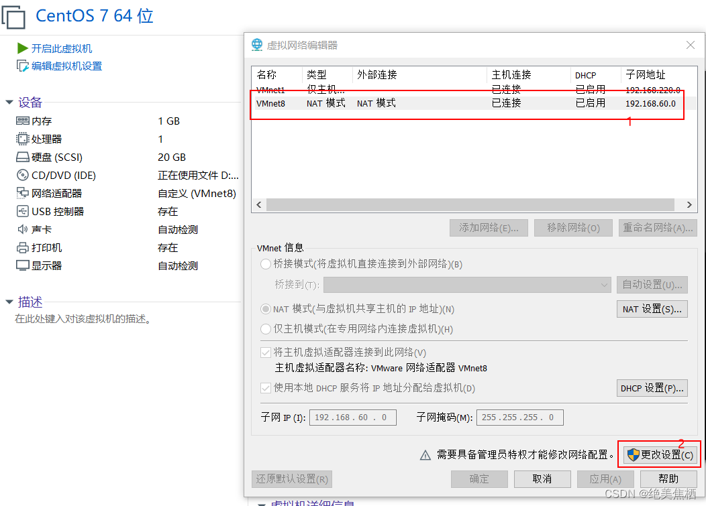706x506 pixels.
Task: Select the sound card speaker icon
Action: tap(23, 229)
